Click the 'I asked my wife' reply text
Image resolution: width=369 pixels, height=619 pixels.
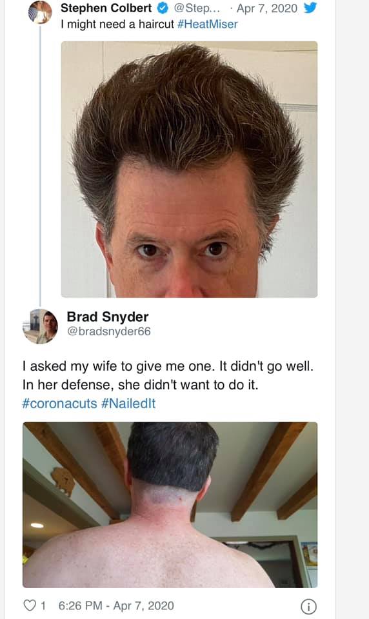tap(168, 375)
